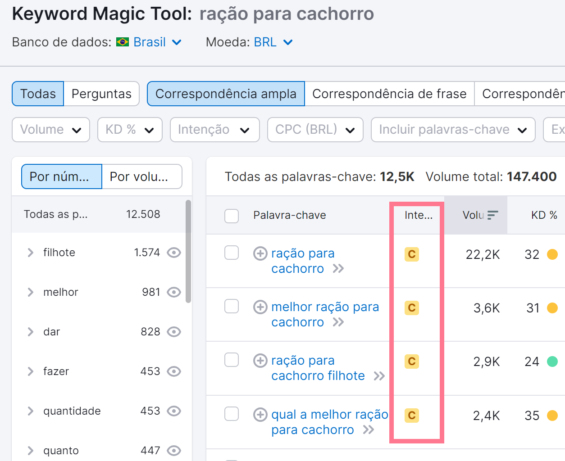
Task: Click the total volume value 147.400
Action: 532,176
